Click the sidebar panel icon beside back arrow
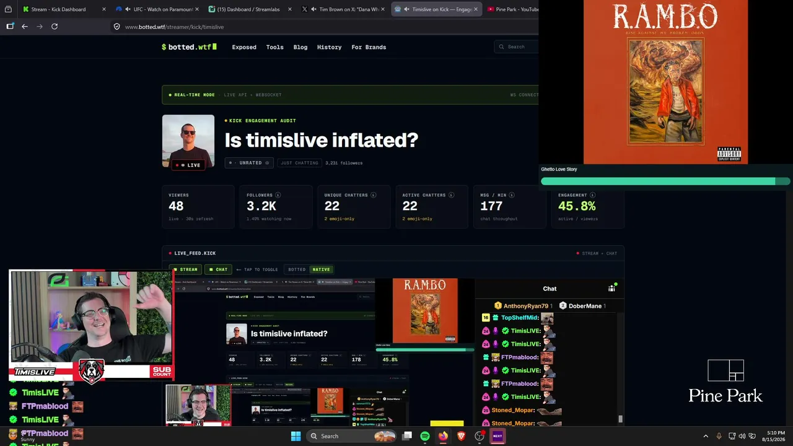This screenshot has width=793, height=446. point(10,27)
